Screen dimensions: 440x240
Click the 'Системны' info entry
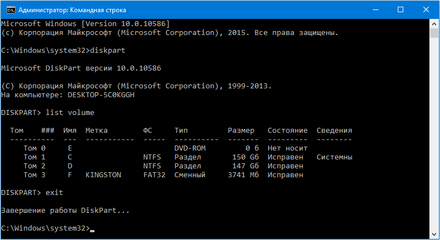click(334, 157)
